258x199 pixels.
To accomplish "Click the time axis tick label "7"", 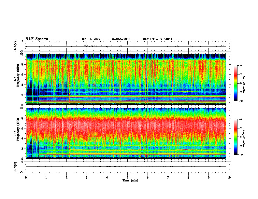I will pyautogui.click(x=168, y=178).
